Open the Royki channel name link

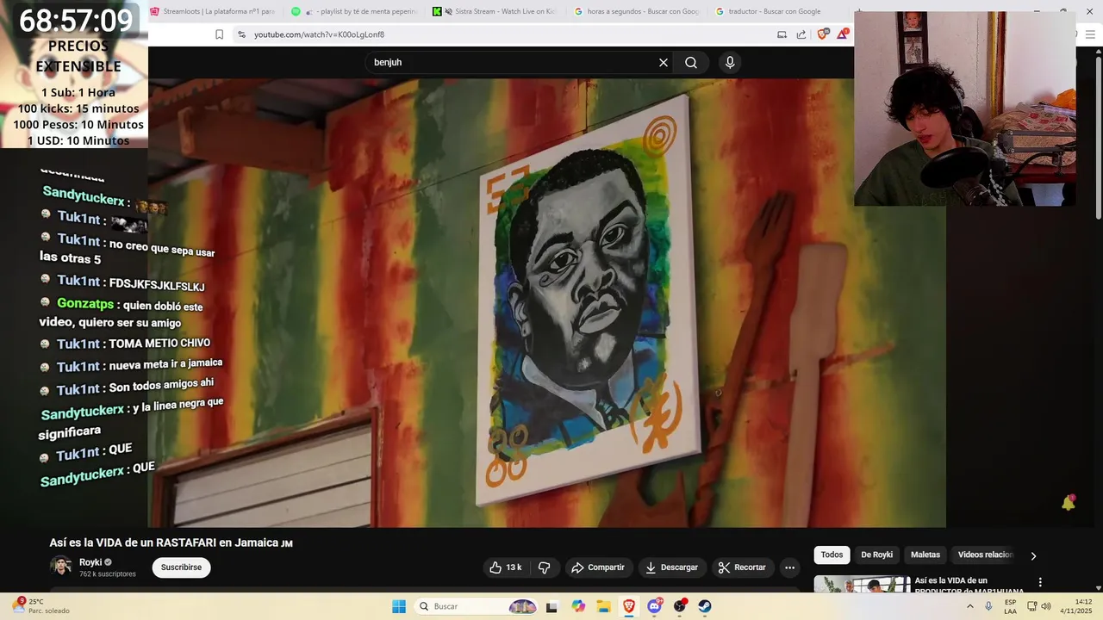click(x=90, y=562)
